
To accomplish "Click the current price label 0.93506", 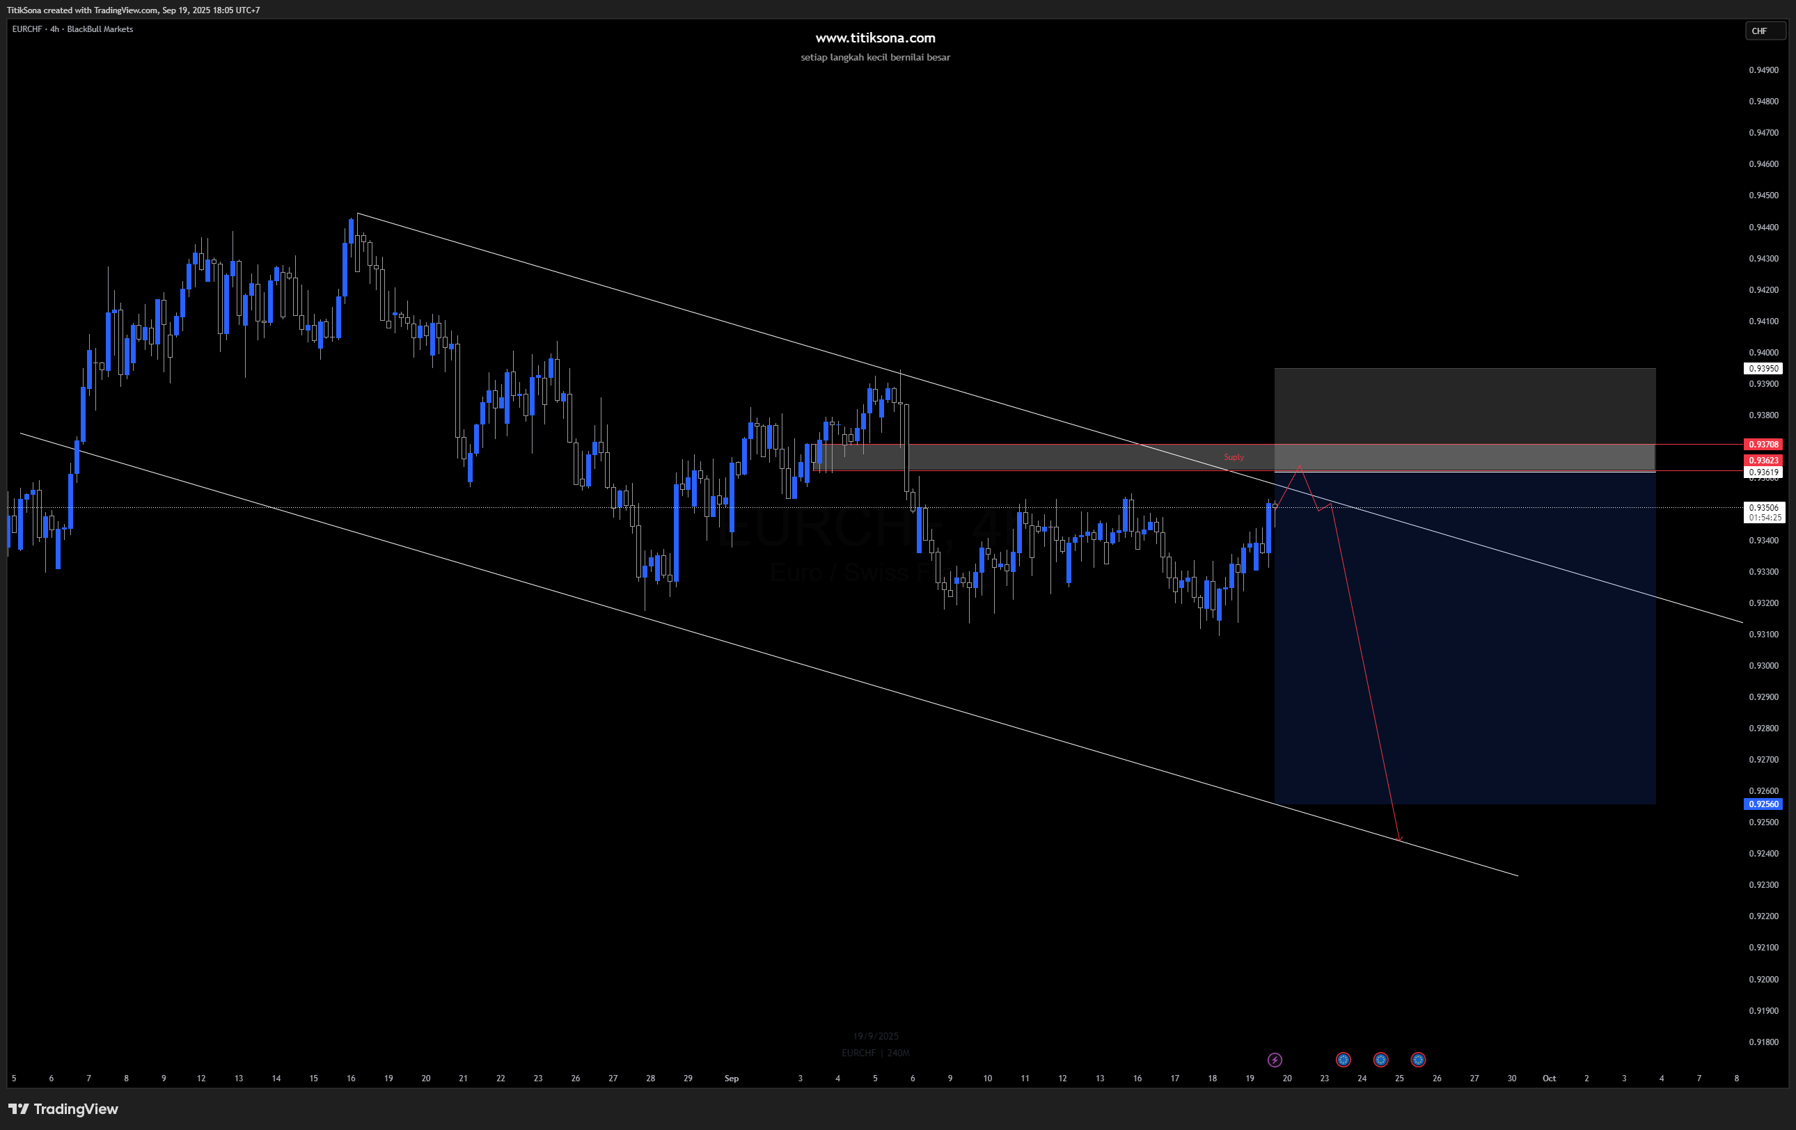I will click(1763, 508).
